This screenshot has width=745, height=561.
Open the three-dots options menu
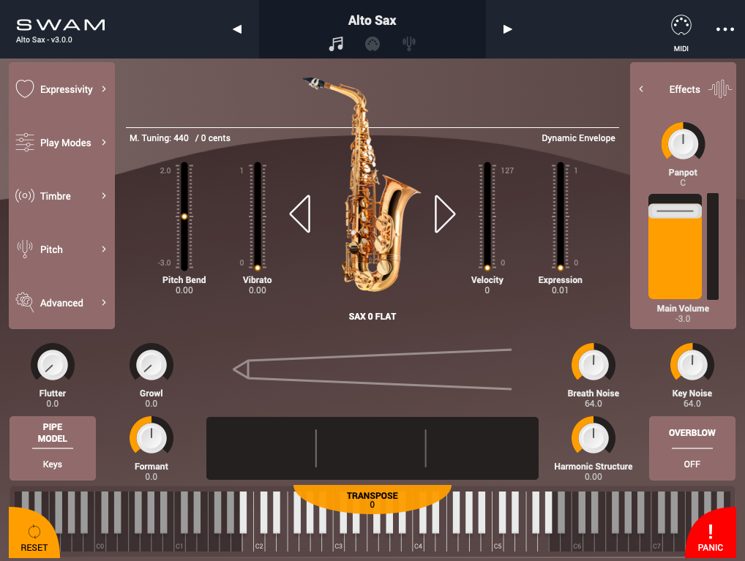(725, 29)
